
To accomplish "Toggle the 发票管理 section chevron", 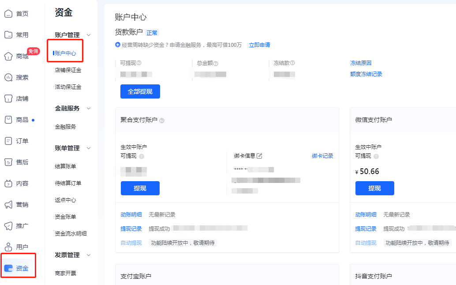I will pos(89,255).
